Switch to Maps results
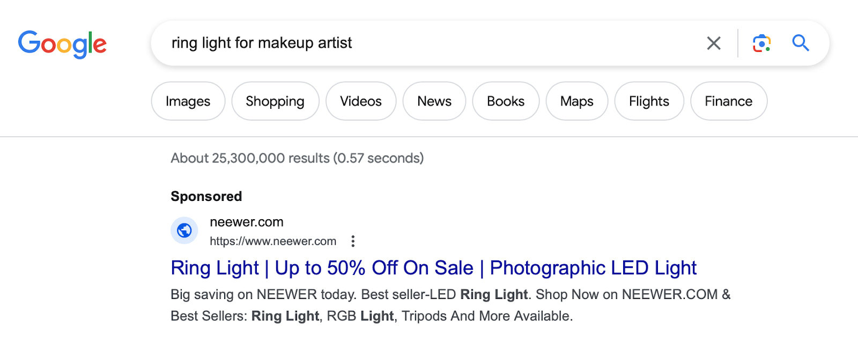The image size is (858, 351). coord(576,101)
